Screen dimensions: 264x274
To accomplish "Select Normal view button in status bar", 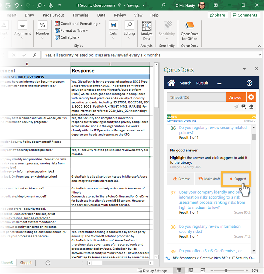I will coord(179,270).
